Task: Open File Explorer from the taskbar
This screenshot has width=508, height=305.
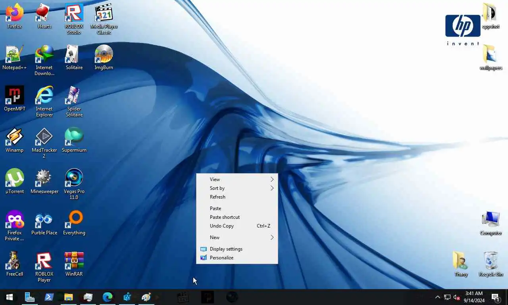Action: [x=68, y=297]
